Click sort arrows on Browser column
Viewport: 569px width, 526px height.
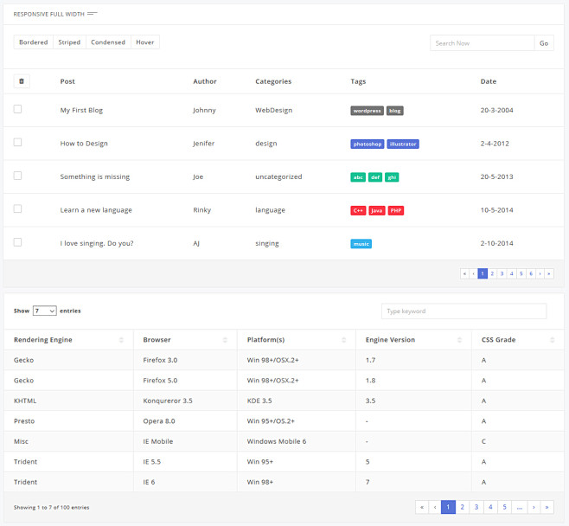coord(226,340)
